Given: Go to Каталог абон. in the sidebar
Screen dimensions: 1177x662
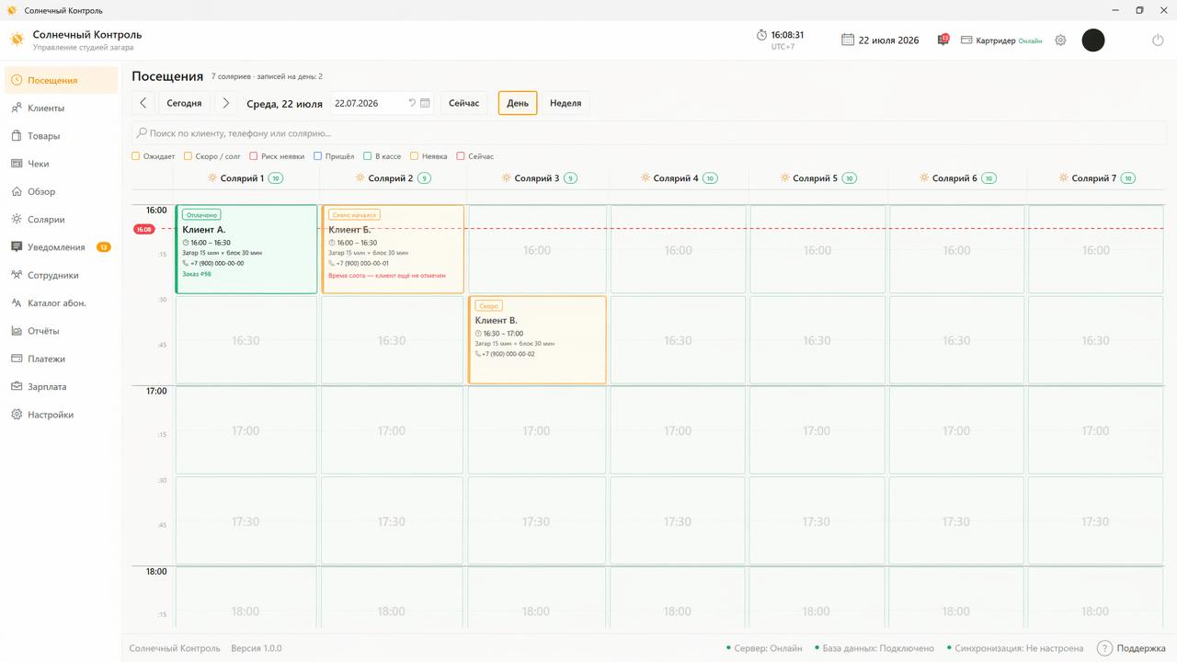Looking at the screenshot, I should pos(62,303).
